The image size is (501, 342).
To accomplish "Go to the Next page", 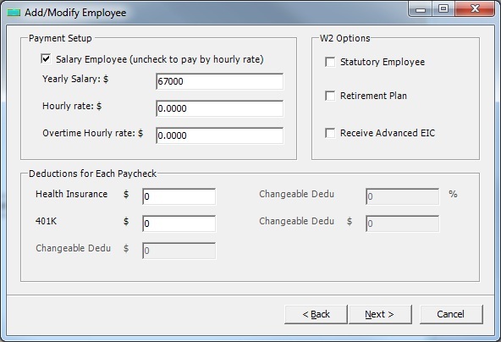I will pyautogui.click(x=380, y=314).
